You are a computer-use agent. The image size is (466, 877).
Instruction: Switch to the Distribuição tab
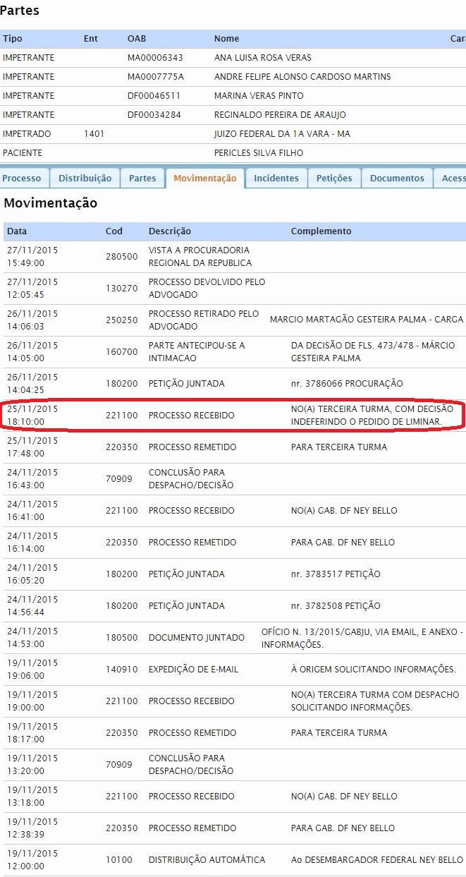click(x=85, y=179)
